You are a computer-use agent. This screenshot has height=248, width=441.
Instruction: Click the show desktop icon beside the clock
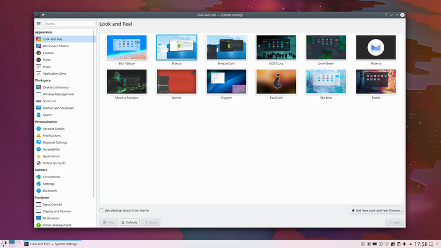(431, 244)
